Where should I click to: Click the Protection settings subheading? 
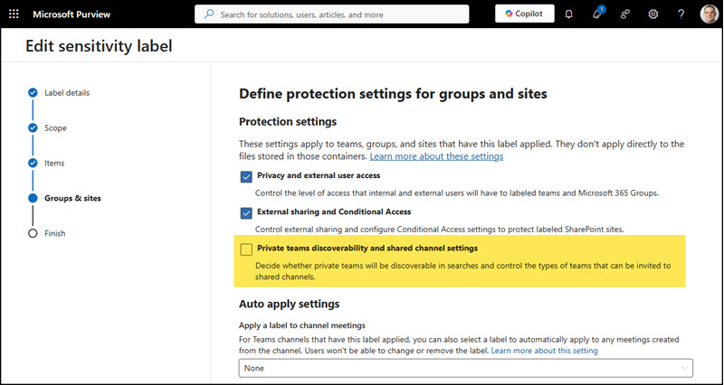(x=288, y=122)
